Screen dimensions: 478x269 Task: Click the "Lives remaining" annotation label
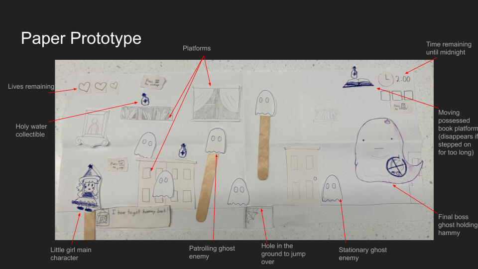31,87
